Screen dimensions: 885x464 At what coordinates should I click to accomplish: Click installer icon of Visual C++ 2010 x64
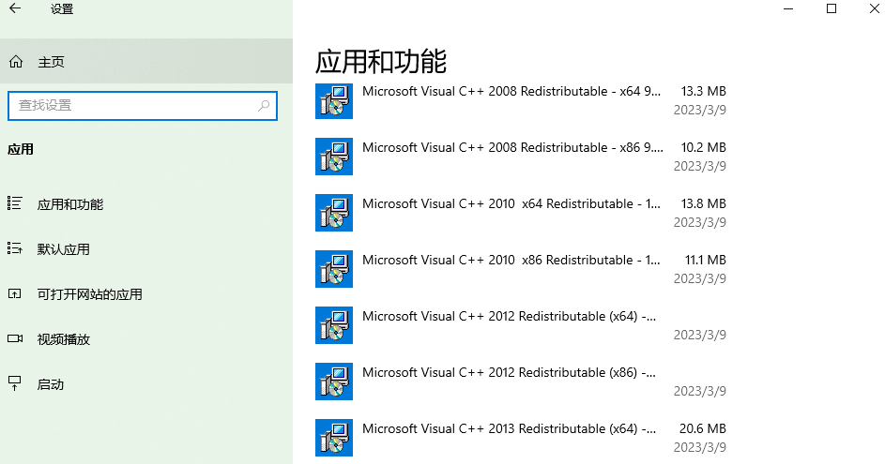(334, 213)
